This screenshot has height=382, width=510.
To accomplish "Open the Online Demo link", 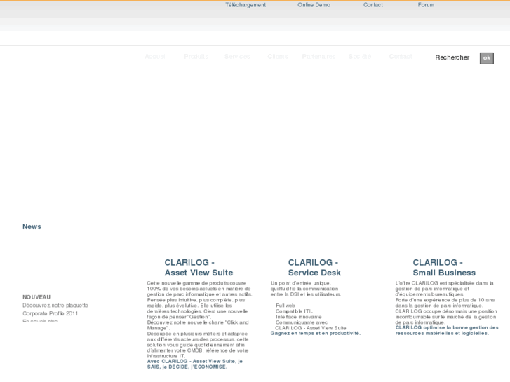I will tap(314, 5).
